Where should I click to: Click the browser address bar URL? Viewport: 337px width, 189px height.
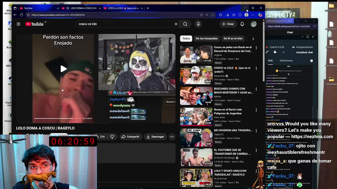(x=58, y=15)
